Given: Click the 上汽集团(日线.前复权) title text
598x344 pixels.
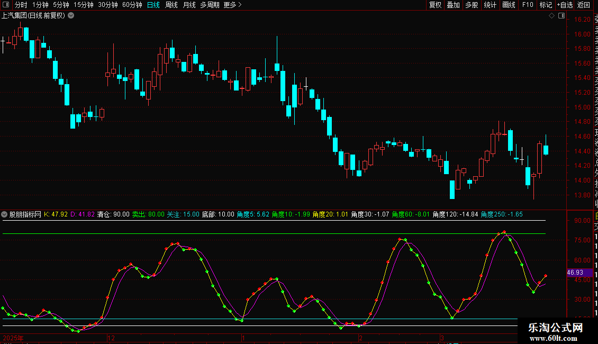Looking at the screenshot, I should [x=33, y=16].
